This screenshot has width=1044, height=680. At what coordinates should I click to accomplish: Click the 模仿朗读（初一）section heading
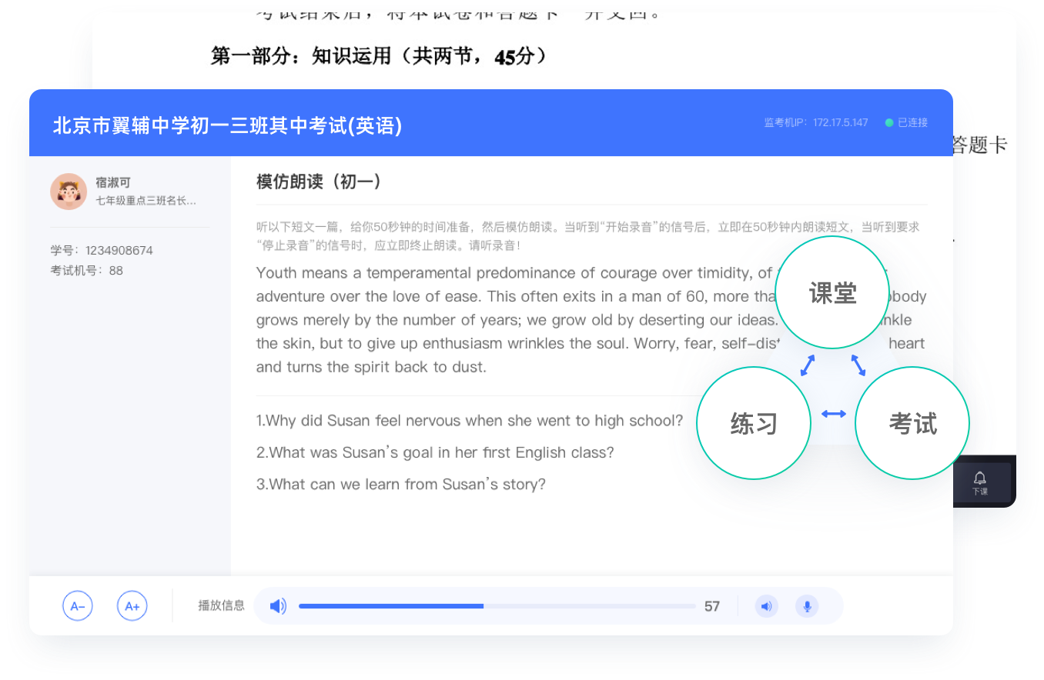click(x=319, y=182)
